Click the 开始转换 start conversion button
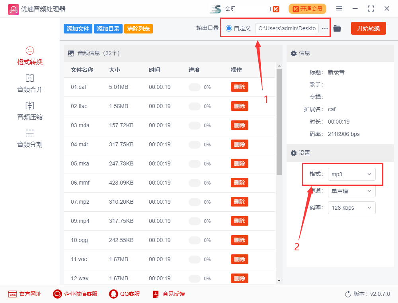The image size is (398, 303). click(368, 28)
